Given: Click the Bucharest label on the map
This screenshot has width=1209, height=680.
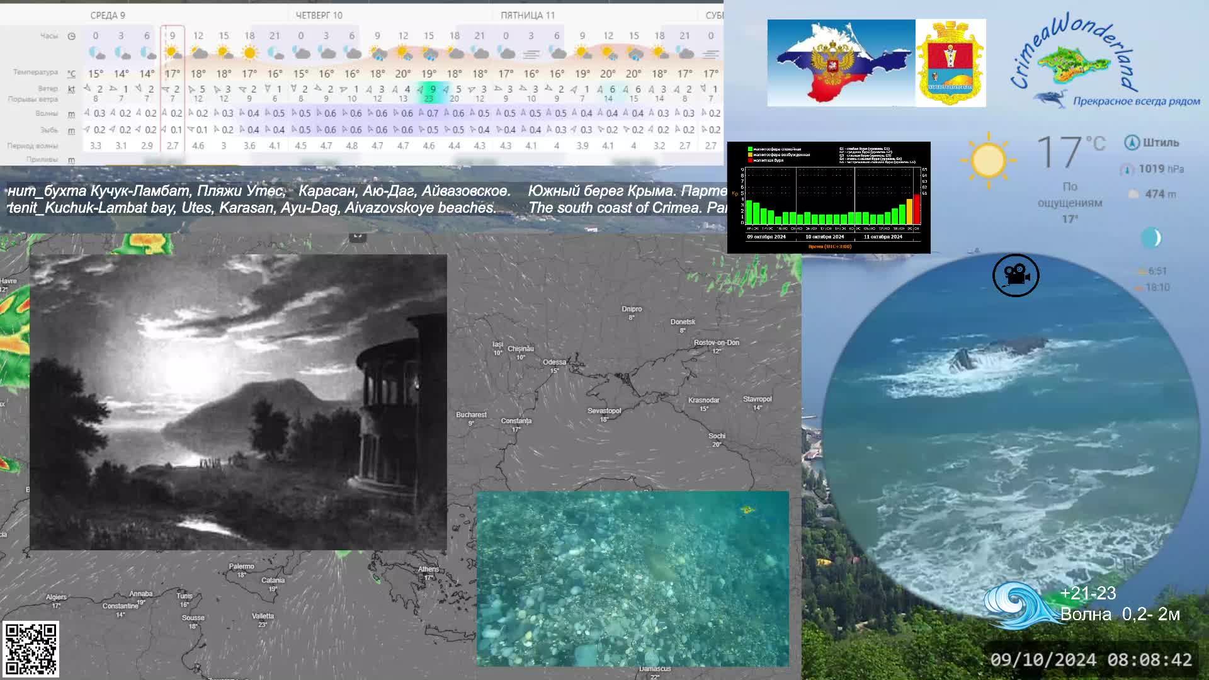Looking at the screenshot, I should tap(471, 415).
